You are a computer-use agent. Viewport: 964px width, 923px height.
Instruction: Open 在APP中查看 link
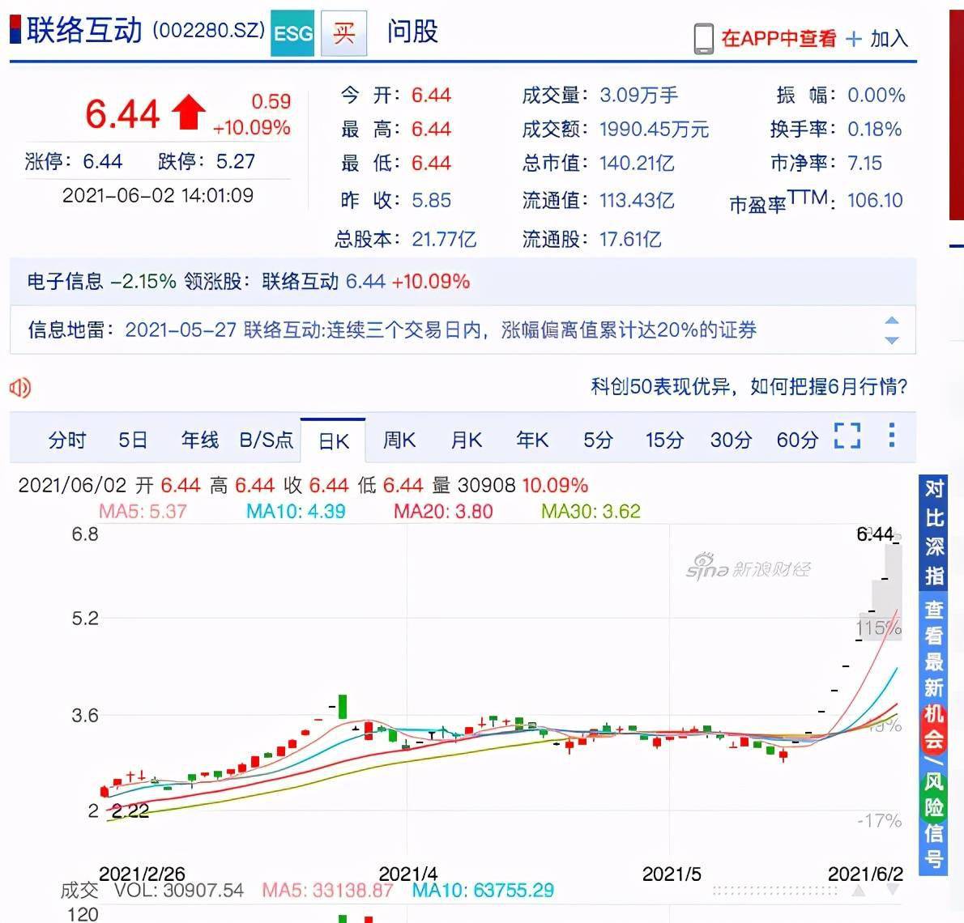pyautogui.click(x=778, y=39)
